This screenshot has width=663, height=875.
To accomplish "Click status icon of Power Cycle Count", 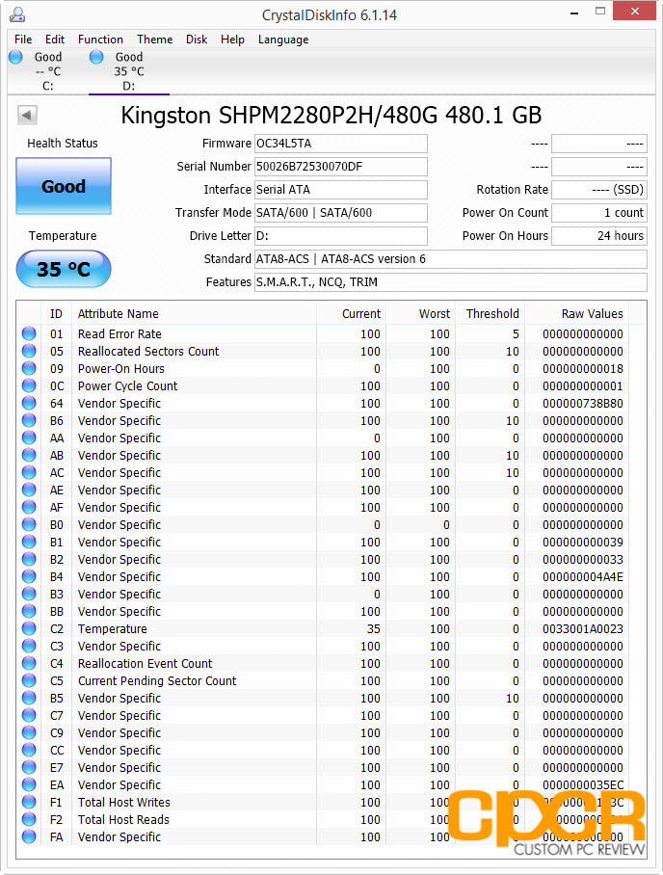I will (29, 385).
